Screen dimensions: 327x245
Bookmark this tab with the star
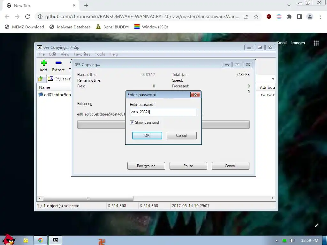256,17
